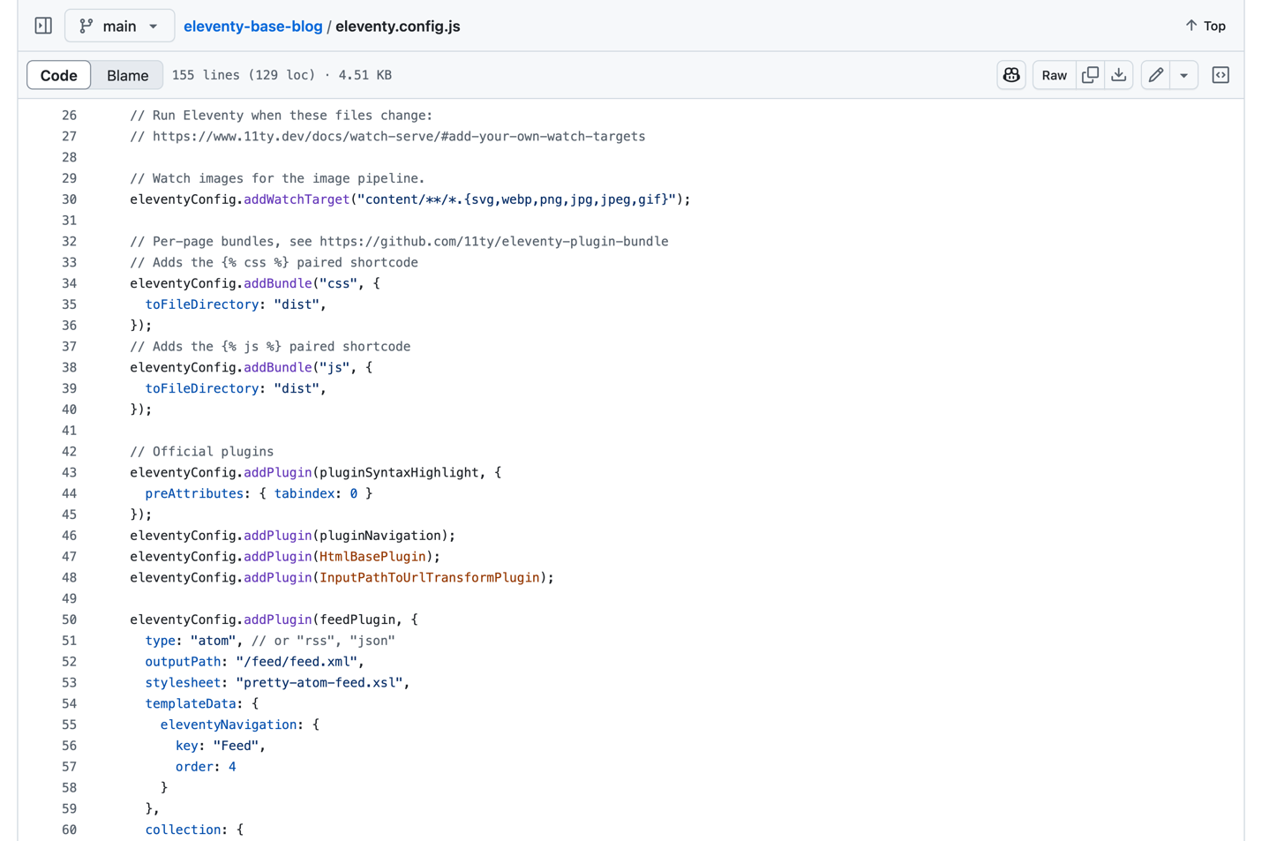The image size is (1262, 841).
Task: Click the eleventyNavigation property name
Action: 229,725
